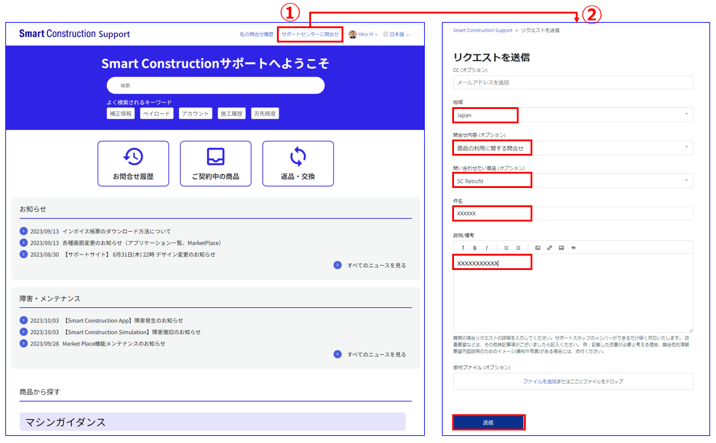Open 【Smart Construction Simulation】障害復旧のお知らせ

point(132,332)
